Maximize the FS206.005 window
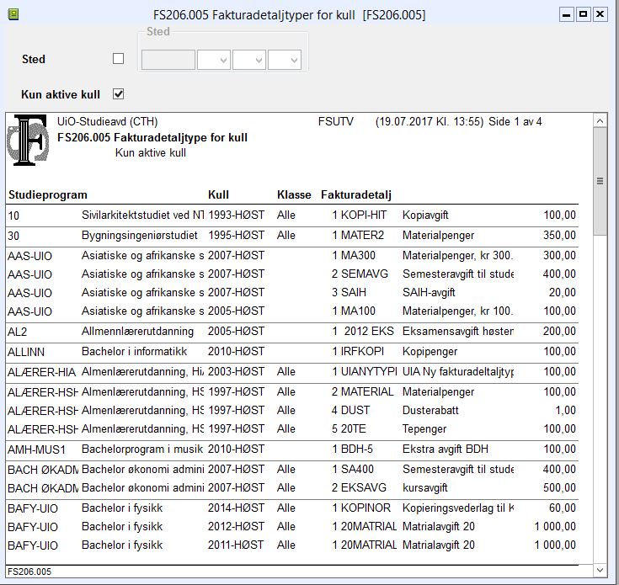Screen dimensions: 619x585 tap(583, 15)
